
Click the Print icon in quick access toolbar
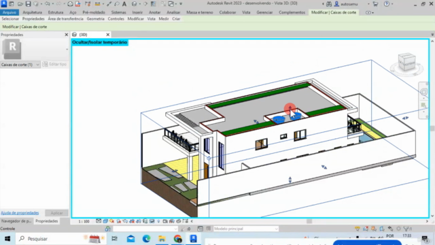[x=70, y=4]
